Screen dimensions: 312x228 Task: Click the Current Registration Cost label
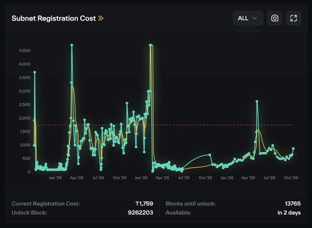[x=45, y=204]
